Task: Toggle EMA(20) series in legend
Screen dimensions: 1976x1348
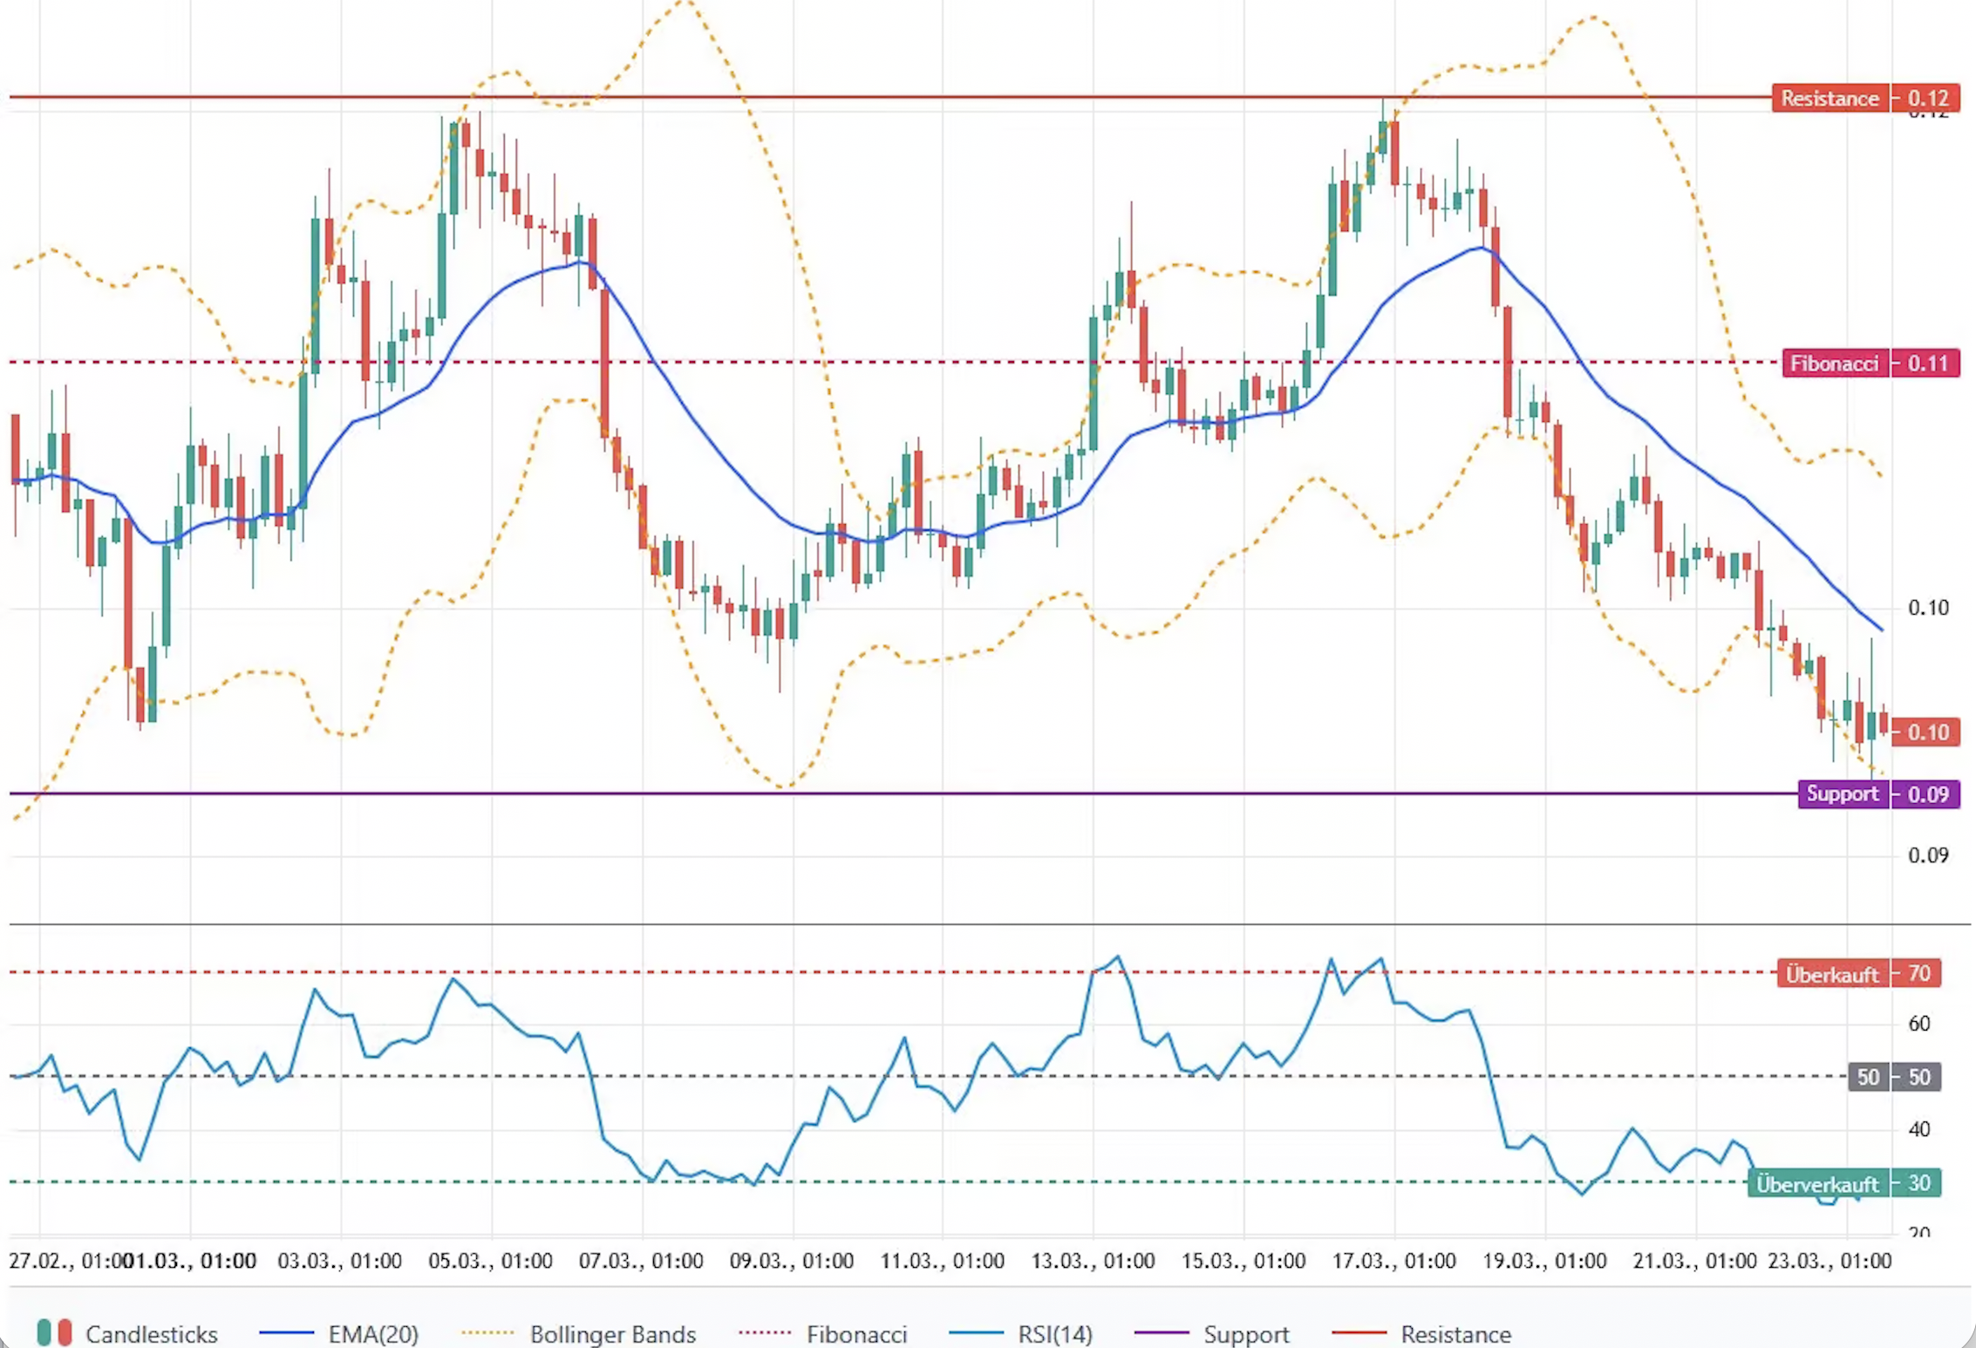Action: pos(373,1334)
